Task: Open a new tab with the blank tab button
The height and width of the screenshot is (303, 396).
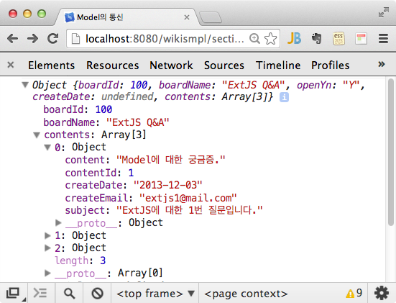Action: click(211, 17)
